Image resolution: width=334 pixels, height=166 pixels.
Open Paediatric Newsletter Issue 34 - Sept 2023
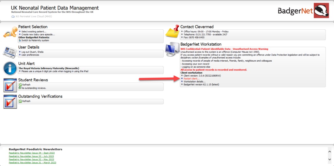32,153
